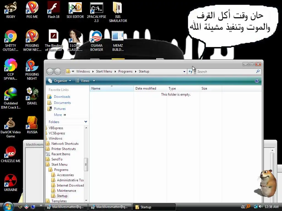Viewport: 282px width, 211px height.
Task: Sort by the Type column header
Action: click(x=183, y=88)
